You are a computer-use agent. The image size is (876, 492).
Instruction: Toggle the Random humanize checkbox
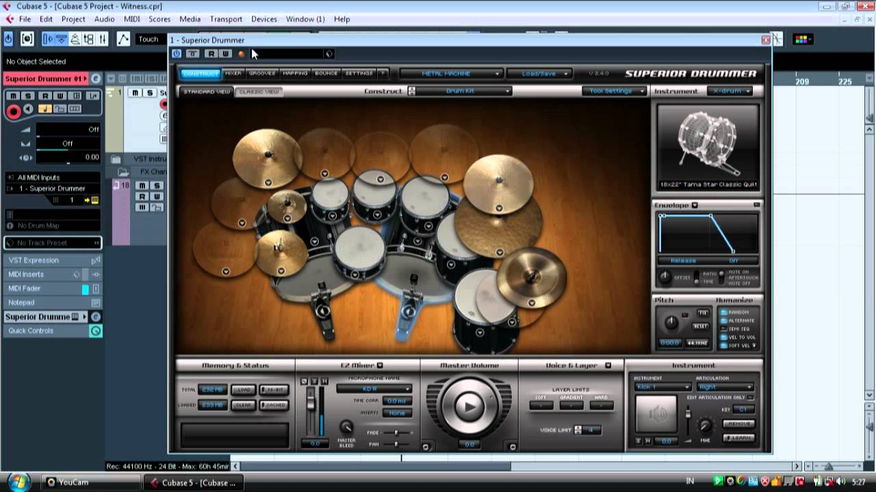click(x=725, y=312)
